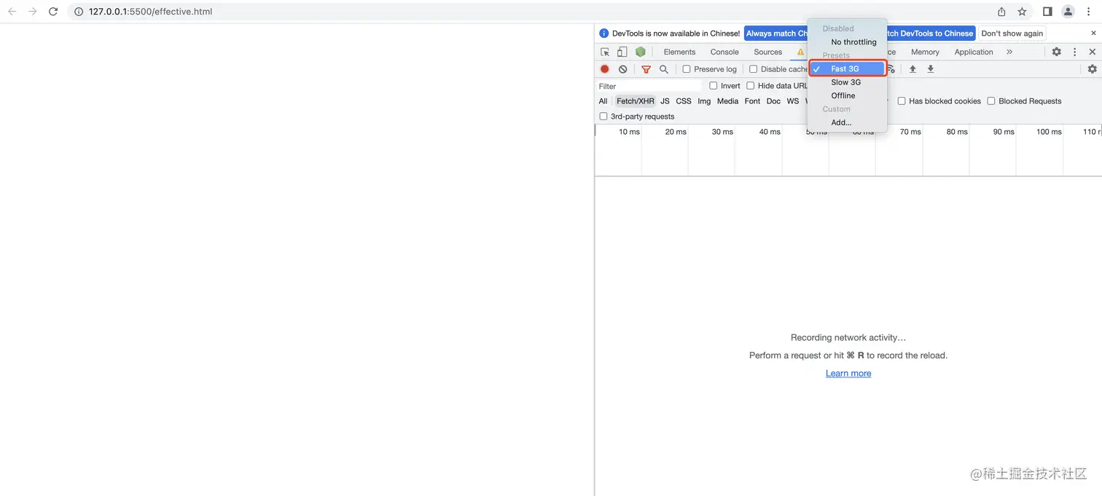Filter requests by Media

click(x=727, y=101)
